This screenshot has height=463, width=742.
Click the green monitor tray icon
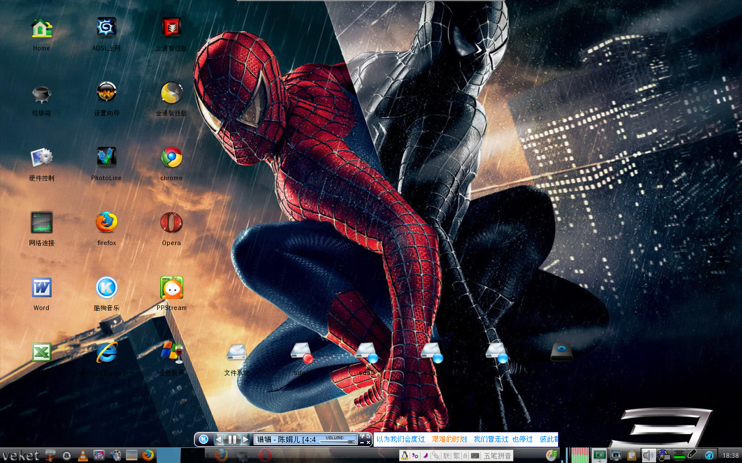point(600,455)
